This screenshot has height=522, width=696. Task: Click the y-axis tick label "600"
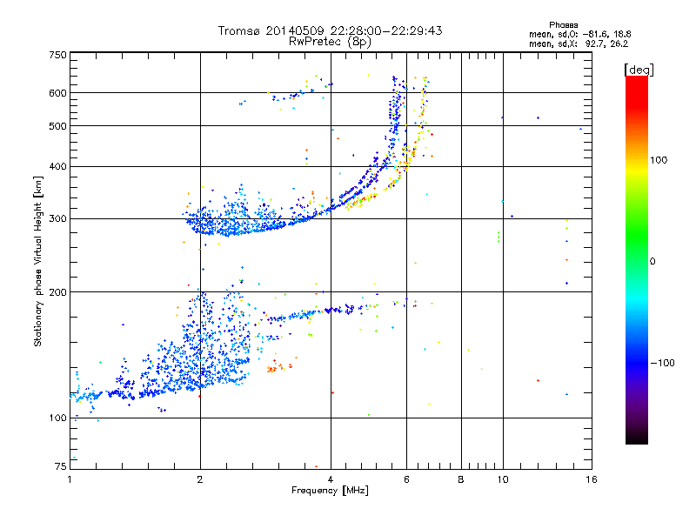pos(57,93)
